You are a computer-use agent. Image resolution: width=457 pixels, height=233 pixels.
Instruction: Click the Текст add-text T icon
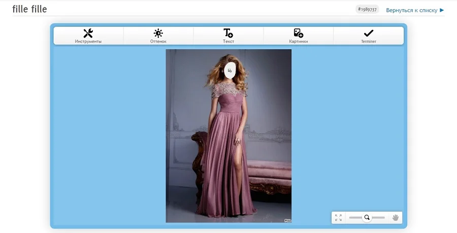pyautogui.click(x=228, y=33)
